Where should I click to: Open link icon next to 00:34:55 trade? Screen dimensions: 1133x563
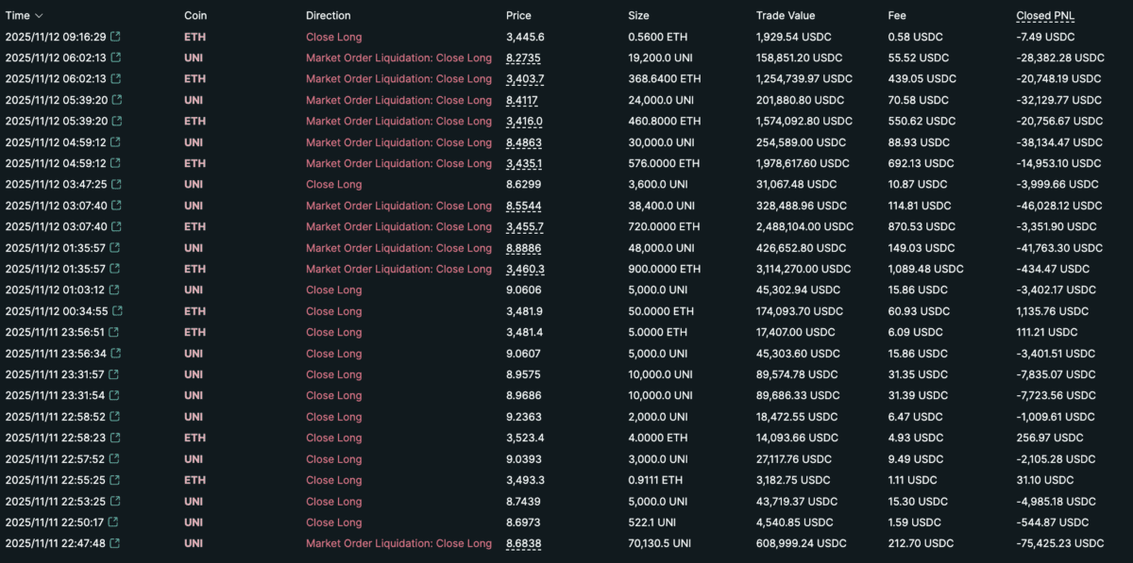click(x=115, y=311)
